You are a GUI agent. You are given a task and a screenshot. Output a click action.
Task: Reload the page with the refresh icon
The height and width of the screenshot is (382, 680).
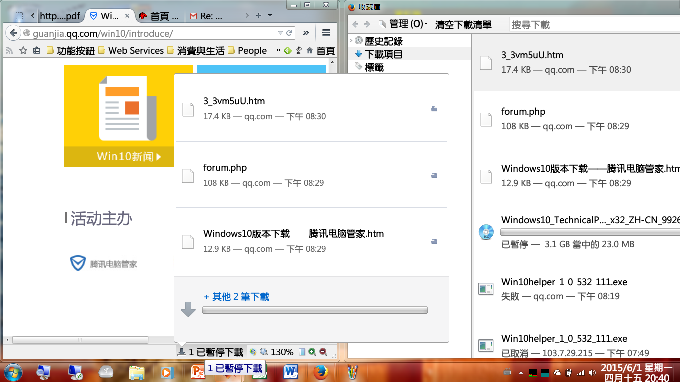[289, 33]
